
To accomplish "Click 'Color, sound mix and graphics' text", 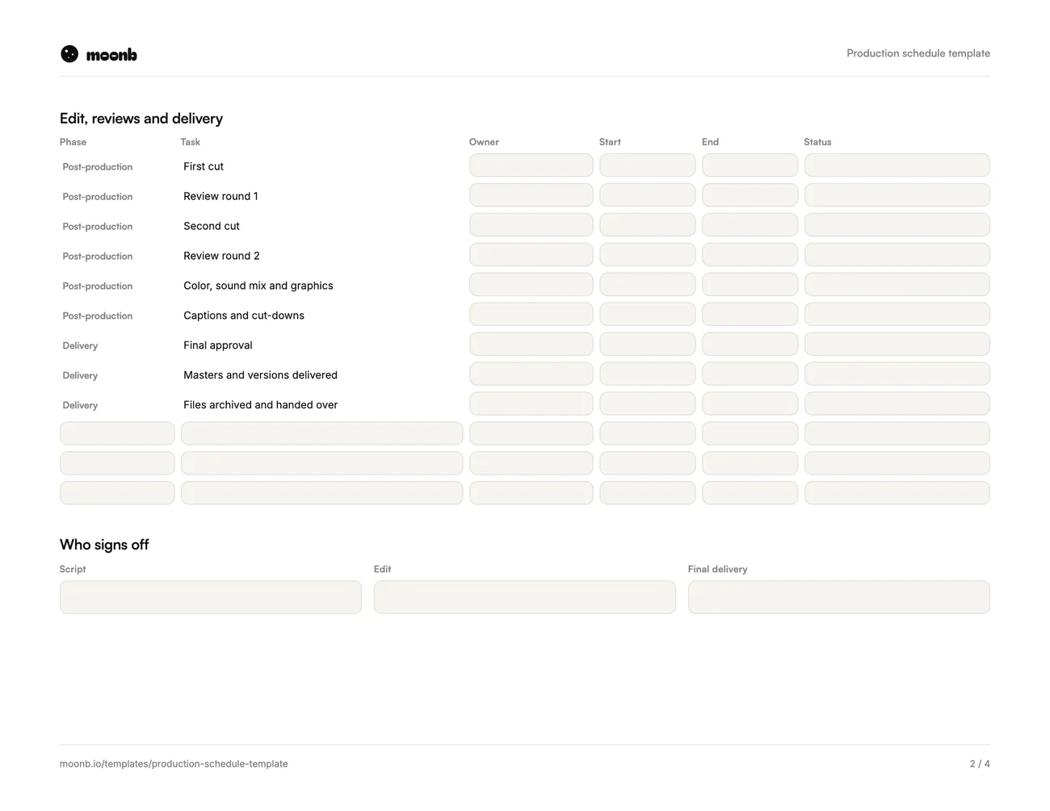I will [x=258, y=286].
